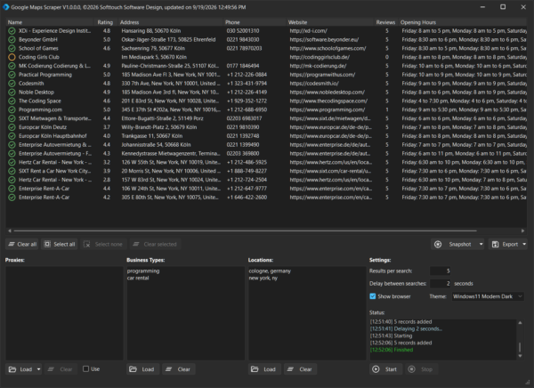
Task: Sort by the Phone column header
Action: point(255,22)
